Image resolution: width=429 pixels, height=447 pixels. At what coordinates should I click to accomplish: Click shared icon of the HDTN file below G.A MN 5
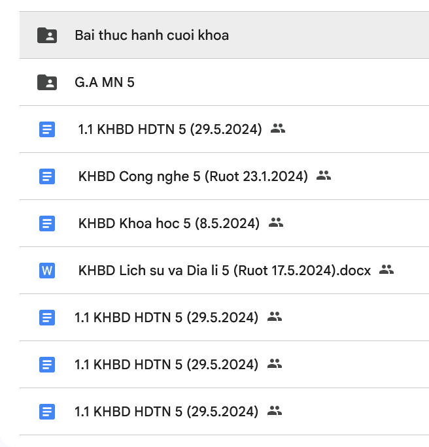point(278,129)
